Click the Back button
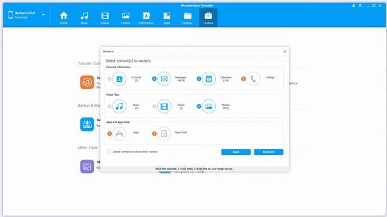Screen dimensions: 387x217 [236, 152]
